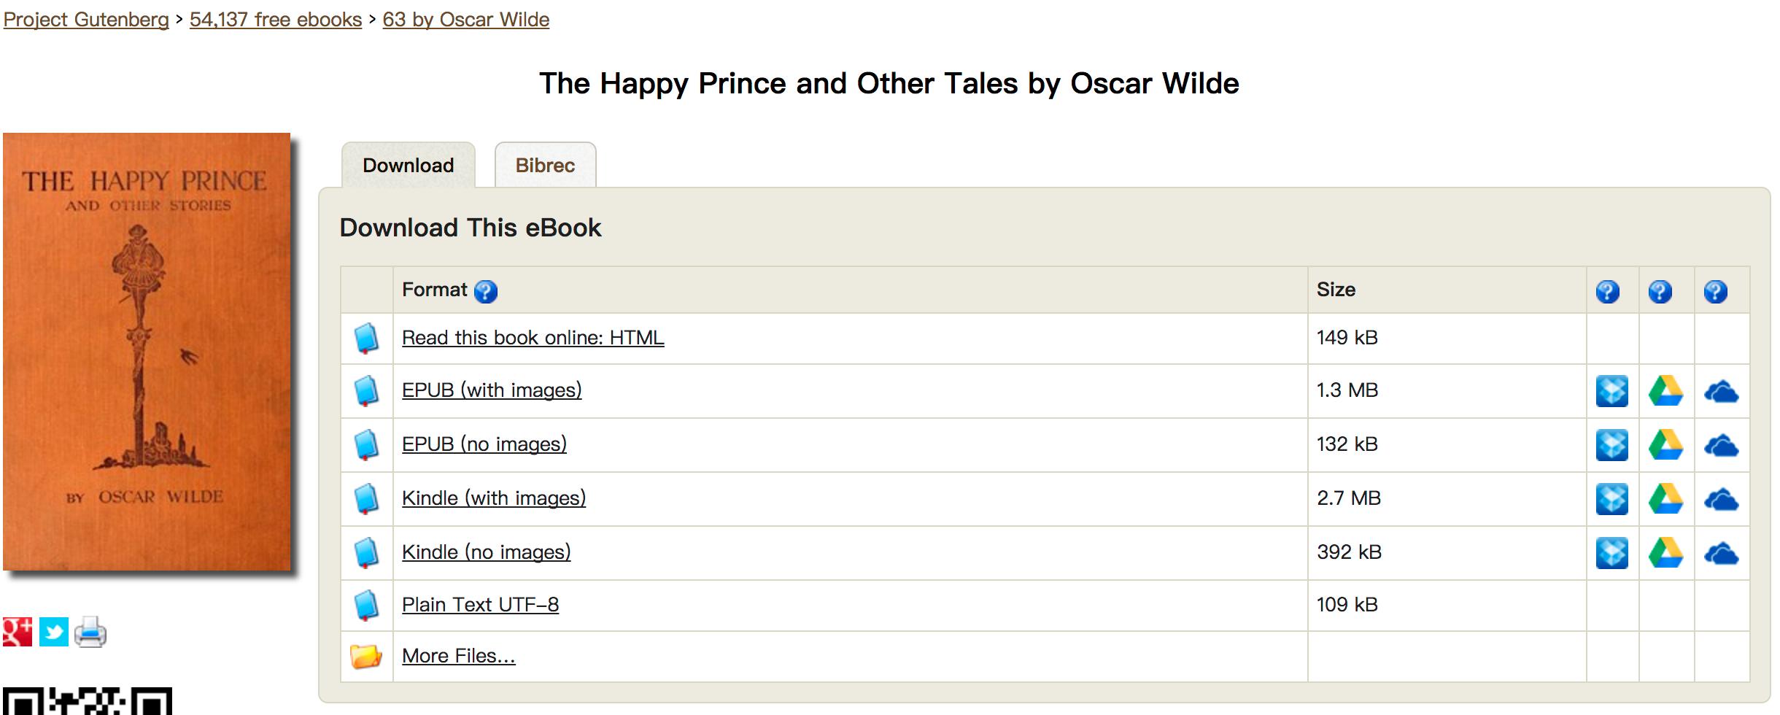The image size is (1780, 715).
Task: Save Kindle (no images) to OneDrive
Action: click(x=1721, y=553)
